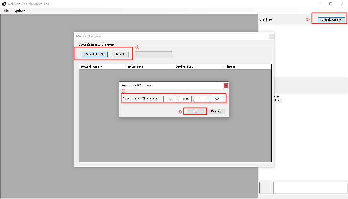Maximize the WellAuto IO-Link Device Tool window
The width and height of the screenshot is (348, 199).
pos(331,4)
